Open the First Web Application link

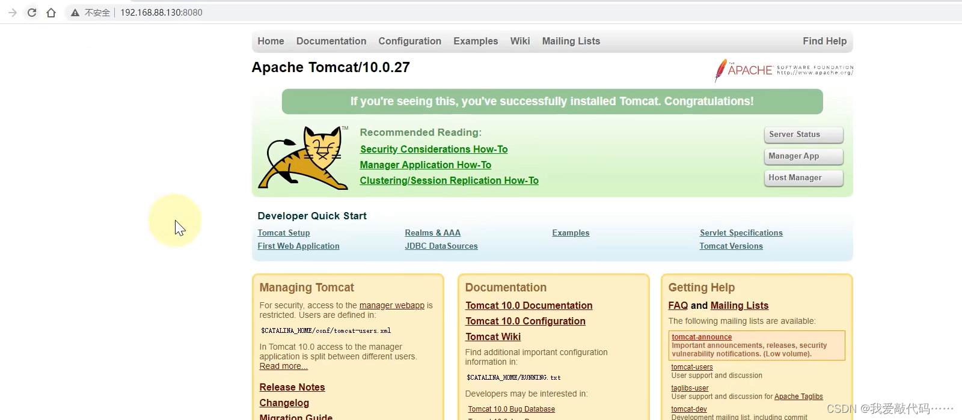click(298, 246)
